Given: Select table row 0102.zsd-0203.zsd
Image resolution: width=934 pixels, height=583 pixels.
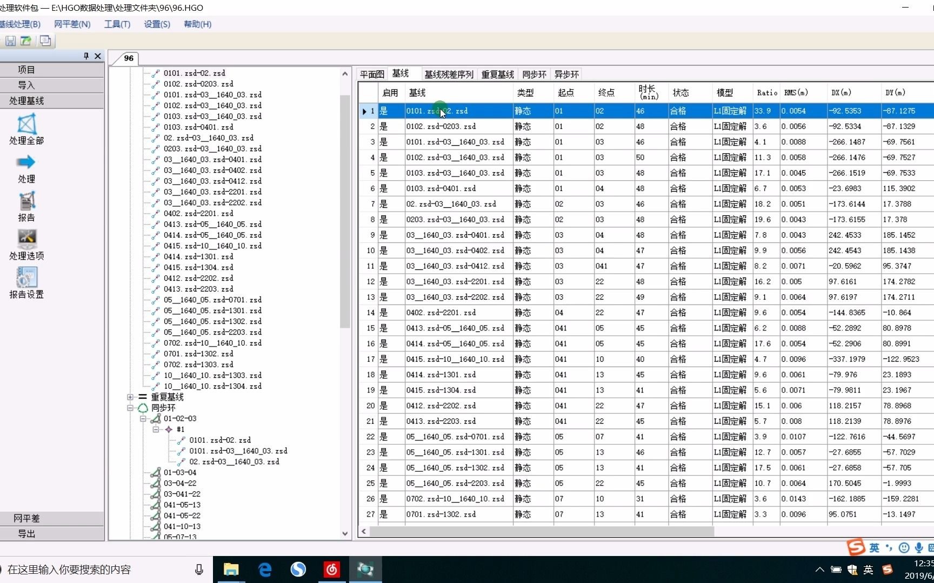Looking at the screenshot, I should click(x=646, y=126).
